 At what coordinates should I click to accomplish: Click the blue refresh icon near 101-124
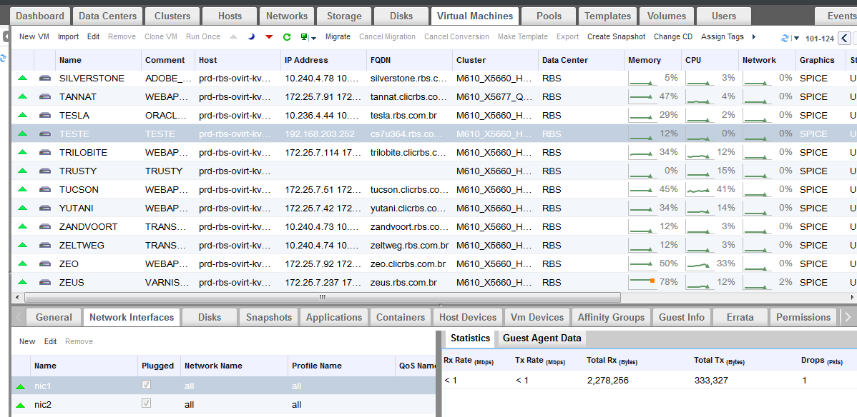(x=785, y=38)
